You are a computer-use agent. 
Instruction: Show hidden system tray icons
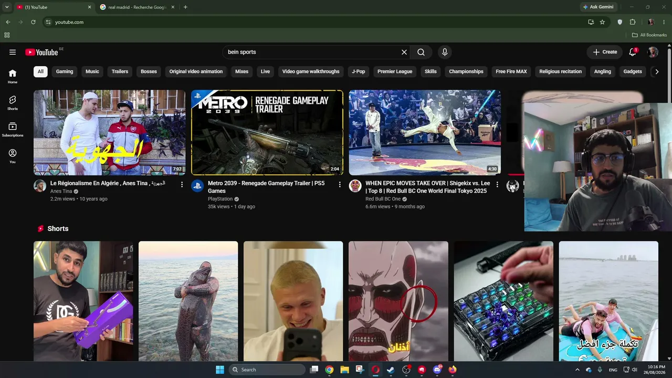click(577, 370)
